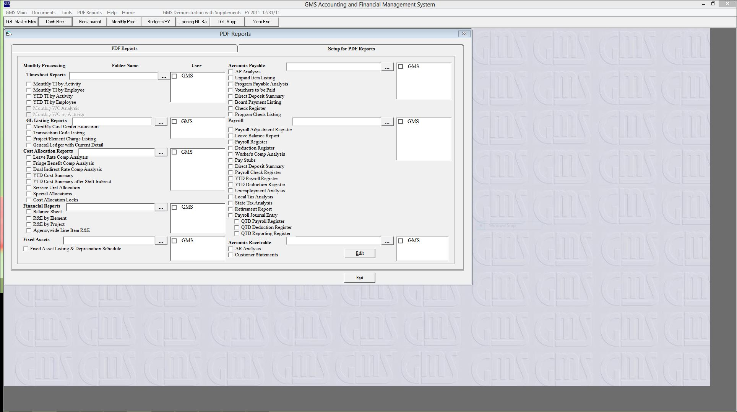
Task: Click the PDF Reports dialog window icon
Action: (x=8, y=34)
